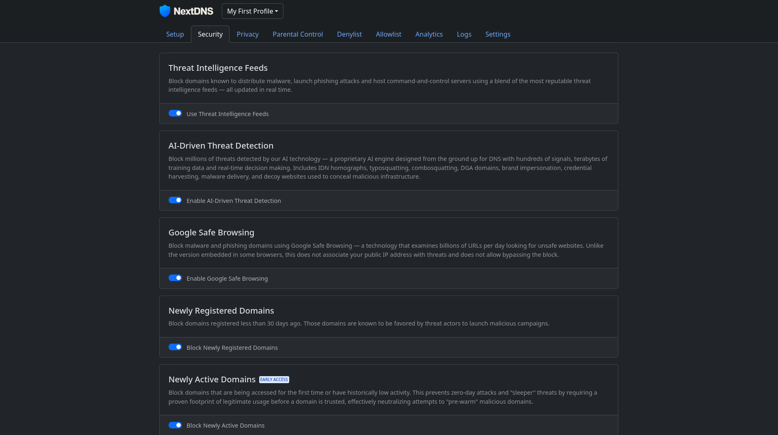Click the Threat Intelligence Feeds heading
Screen dimensions: 778x435
[x=218, y=68]
